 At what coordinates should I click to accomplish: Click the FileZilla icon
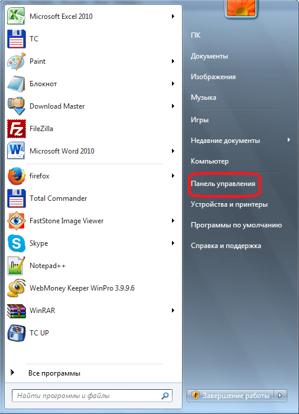pyautogui.click(x=17, y=129)
